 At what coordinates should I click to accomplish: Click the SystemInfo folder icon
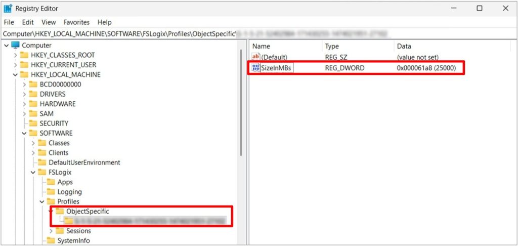pos(51,240)
